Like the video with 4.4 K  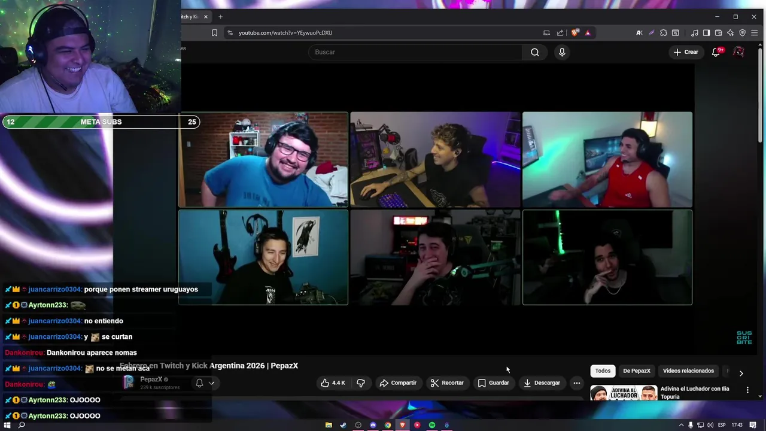tap(333, 383)
